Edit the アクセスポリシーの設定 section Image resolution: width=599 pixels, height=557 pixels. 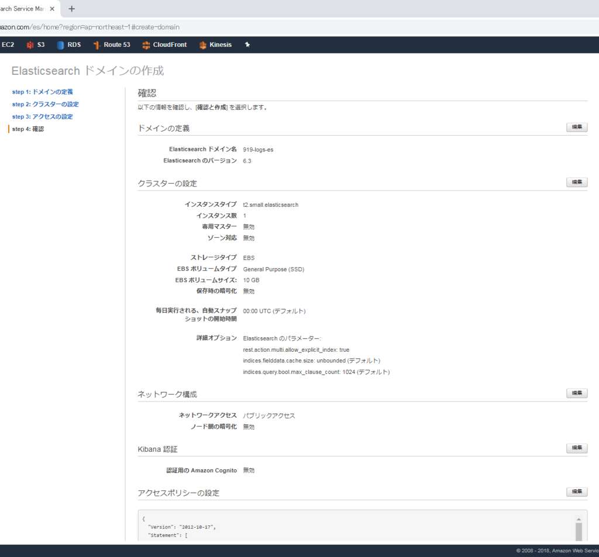(x=577, y=492)
